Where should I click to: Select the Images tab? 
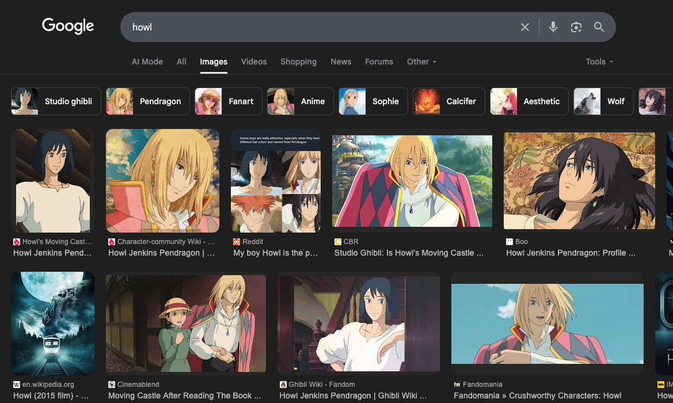coord(214,62)
